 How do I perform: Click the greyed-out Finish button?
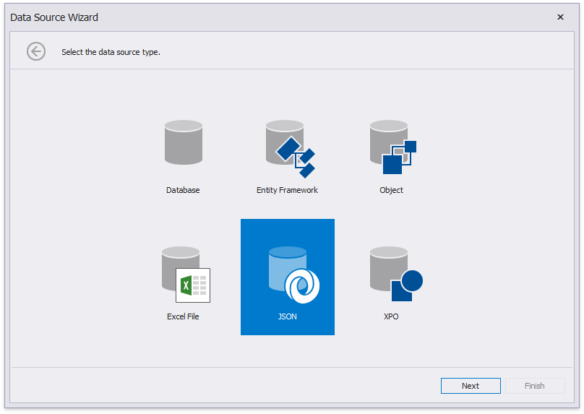point(535,386)
